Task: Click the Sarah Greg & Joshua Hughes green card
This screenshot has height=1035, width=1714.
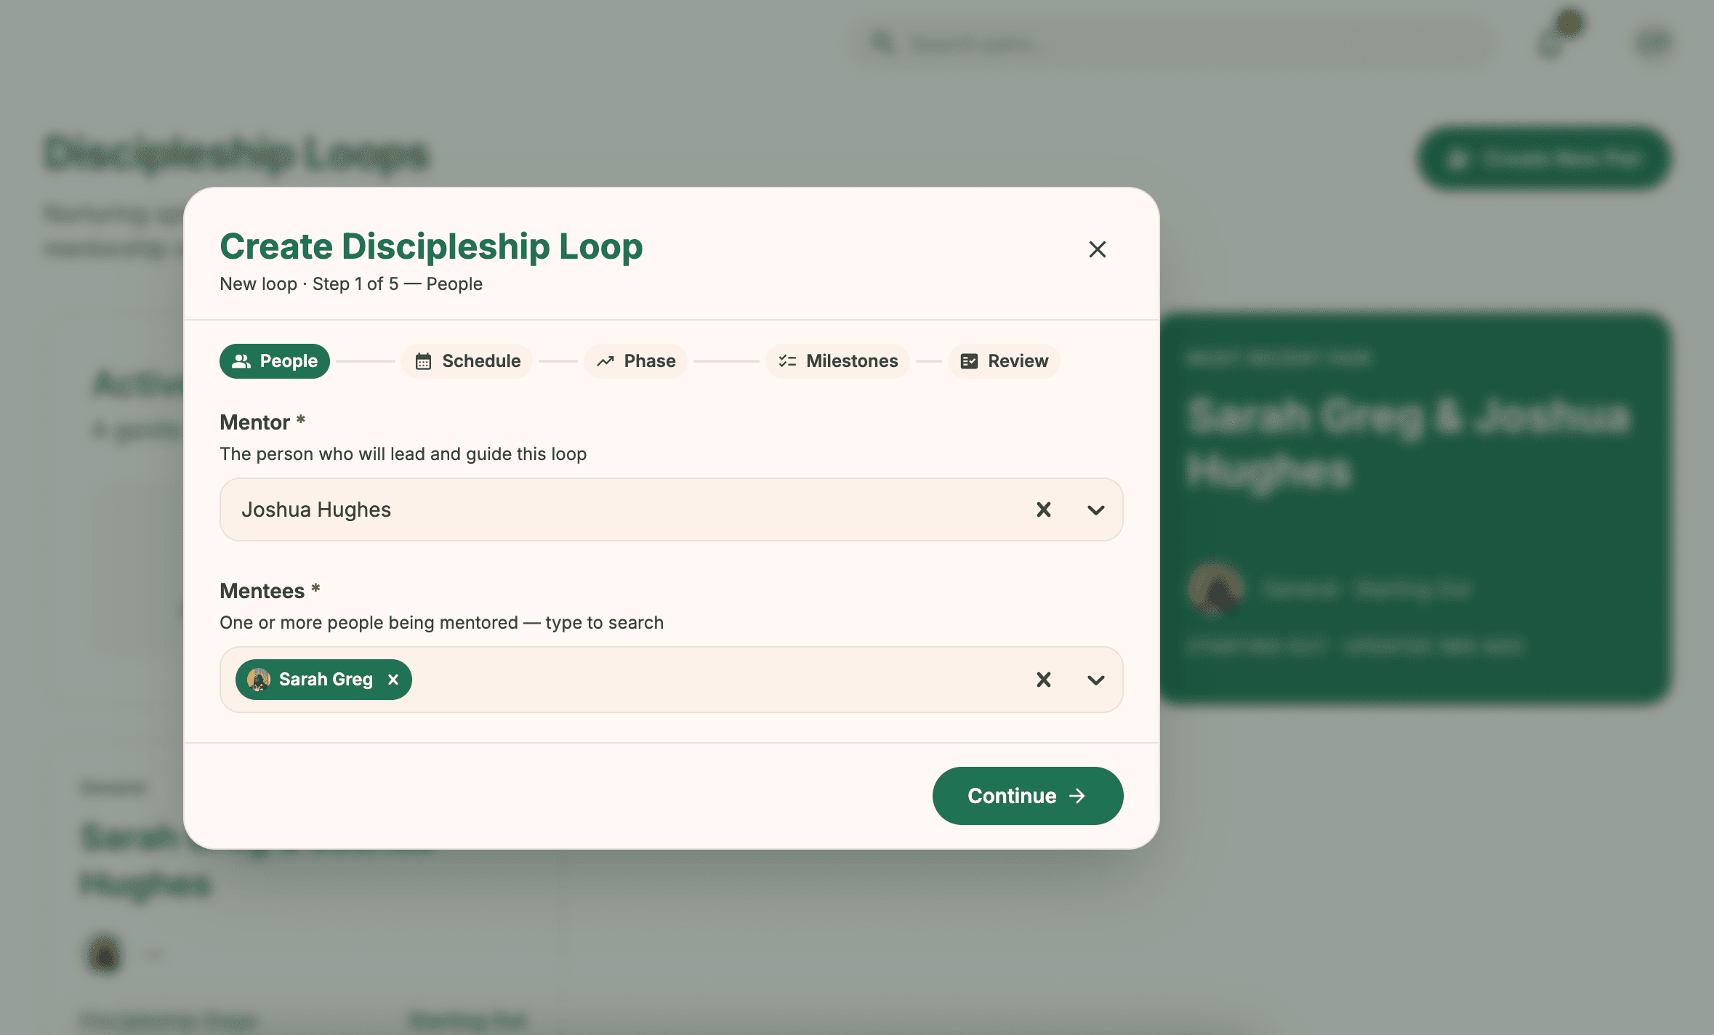Action: (x=1415, y=509)
